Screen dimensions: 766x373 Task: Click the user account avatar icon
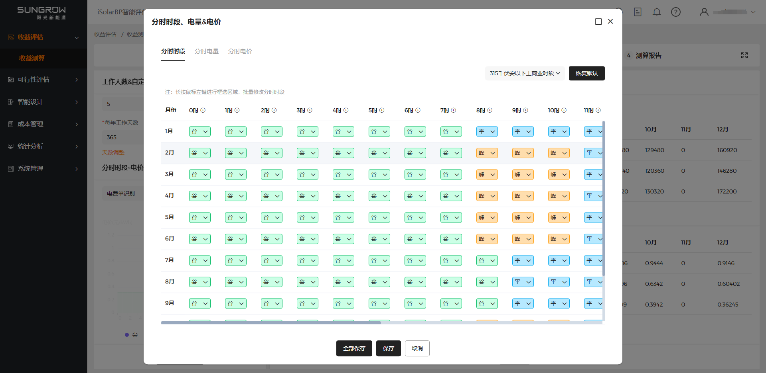pos(704,12)
